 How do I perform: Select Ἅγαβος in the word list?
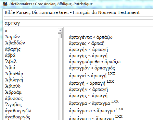click(x=13, y=105)
